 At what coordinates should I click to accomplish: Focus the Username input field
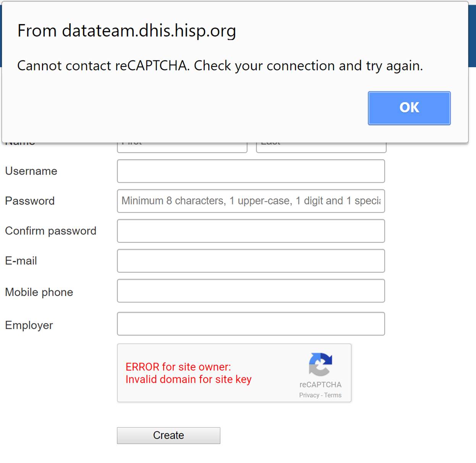[x=251, y=171]
